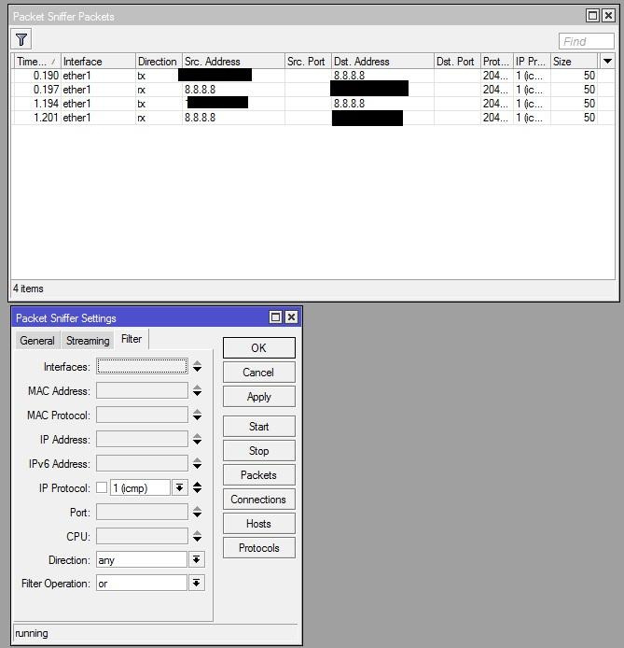
Task: Expand the MAC Address field arrows
Action: tap(197, 390)
